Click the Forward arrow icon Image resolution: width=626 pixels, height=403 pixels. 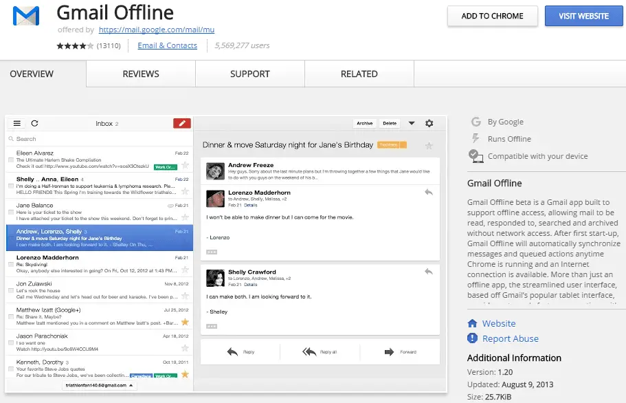(389, 352)
